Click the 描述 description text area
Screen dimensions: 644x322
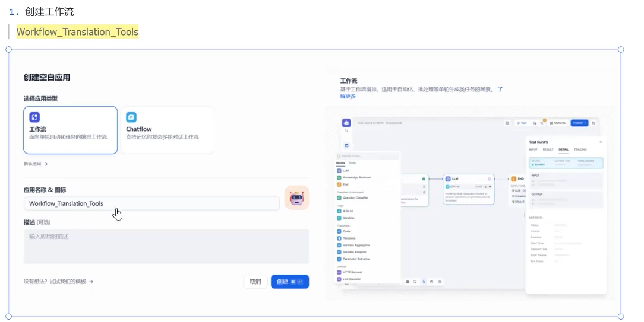tap(166, 246)
